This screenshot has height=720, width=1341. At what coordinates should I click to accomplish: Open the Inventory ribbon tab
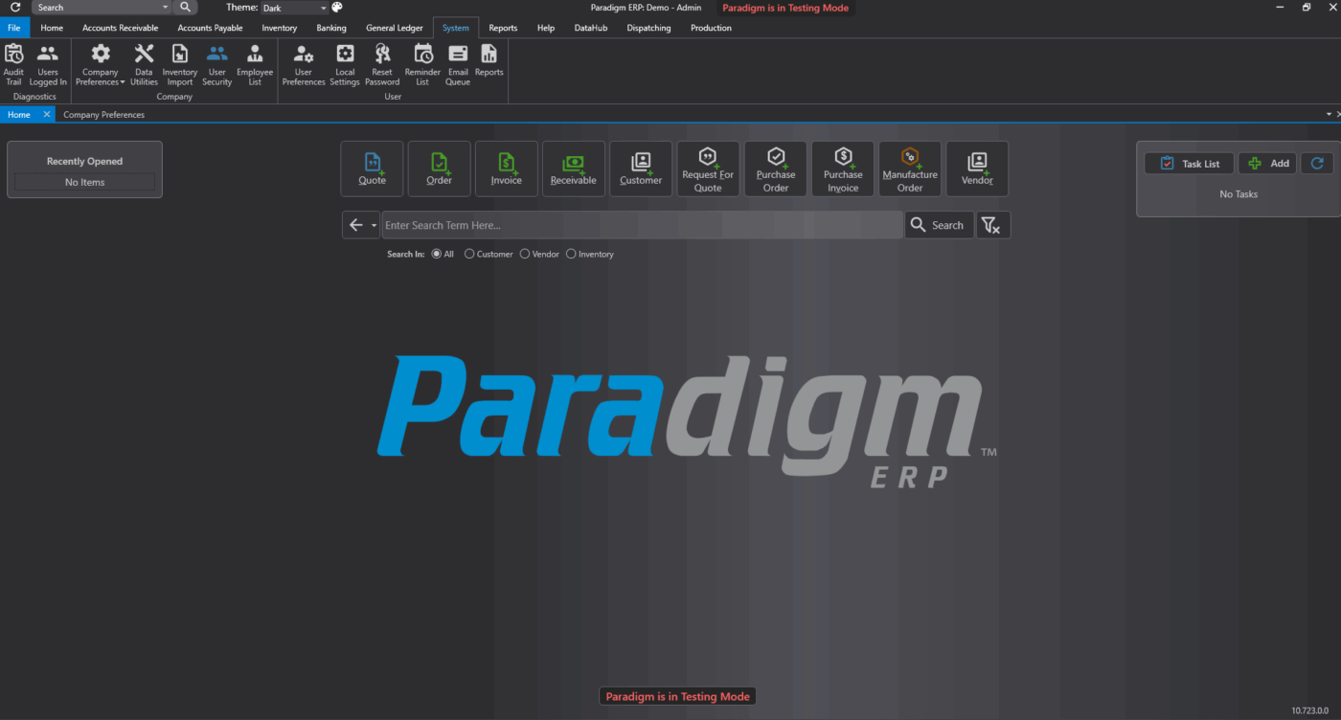pos(280,28)
